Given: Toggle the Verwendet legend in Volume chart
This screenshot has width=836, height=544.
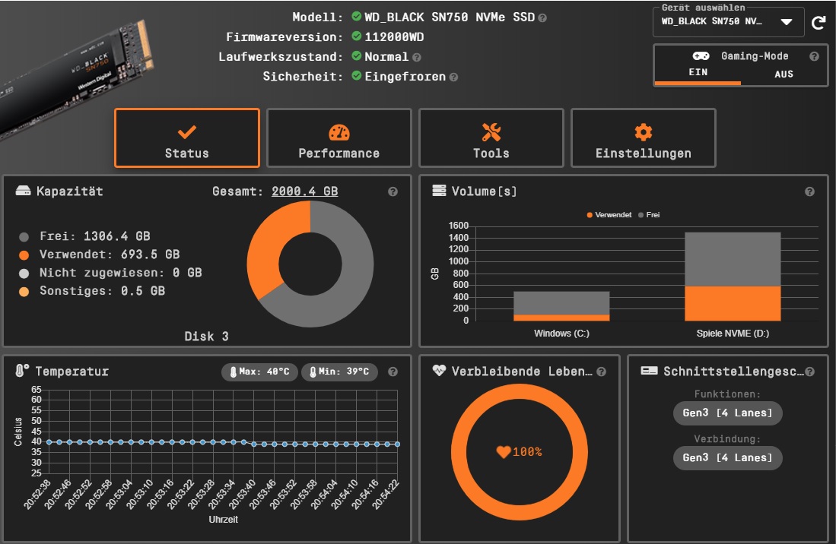Looking at the screenshot, I should click(609, 214).
